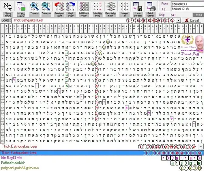Screen dimensions: 204x171
Task: Click row header number 16 of the matrix
Action: click(3, 113)
